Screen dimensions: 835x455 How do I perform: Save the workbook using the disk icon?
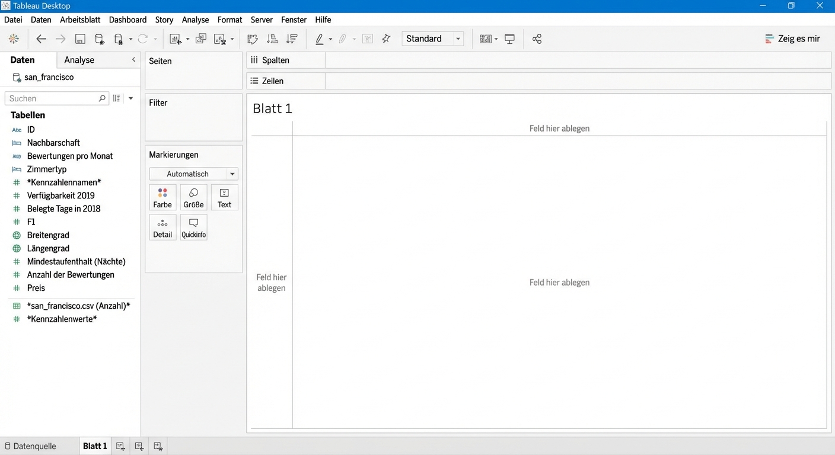(x=80, y=39)
